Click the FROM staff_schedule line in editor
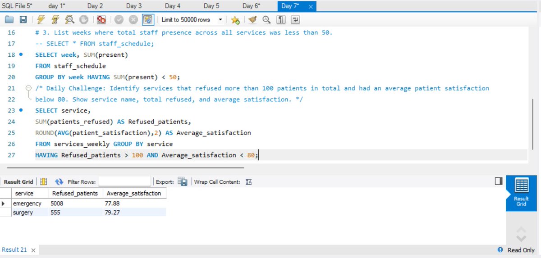This screenshot has width=541, height=258. 70,66
